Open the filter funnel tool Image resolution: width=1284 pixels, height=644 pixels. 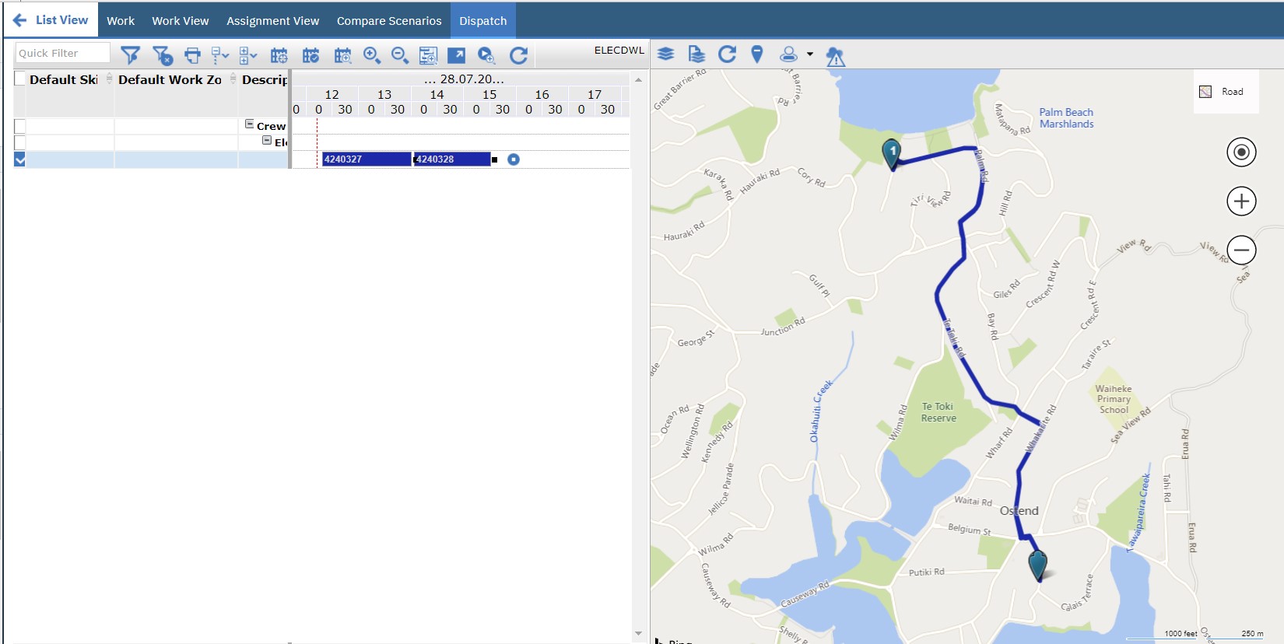click(x=131, y=55)
